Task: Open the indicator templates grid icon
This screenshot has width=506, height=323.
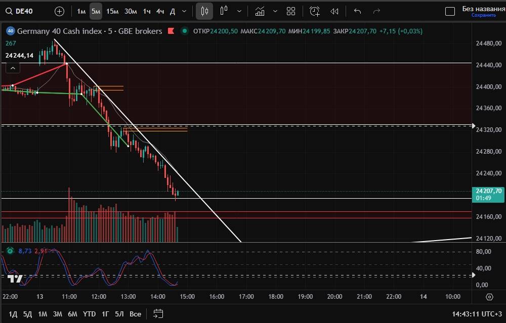Action: pyautogui.click(x=291, y=11)
